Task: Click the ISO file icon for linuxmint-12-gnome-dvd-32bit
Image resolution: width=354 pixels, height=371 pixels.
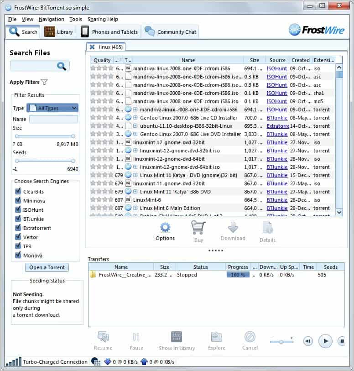Action: tap(128, 142)
